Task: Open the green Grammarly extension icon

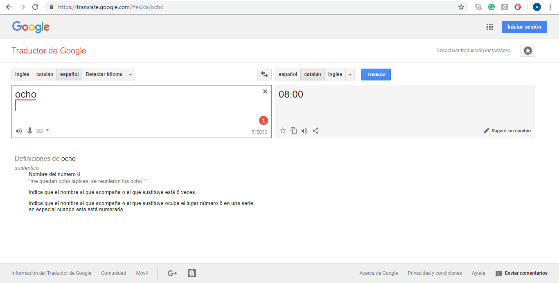Action: (491, 7)
